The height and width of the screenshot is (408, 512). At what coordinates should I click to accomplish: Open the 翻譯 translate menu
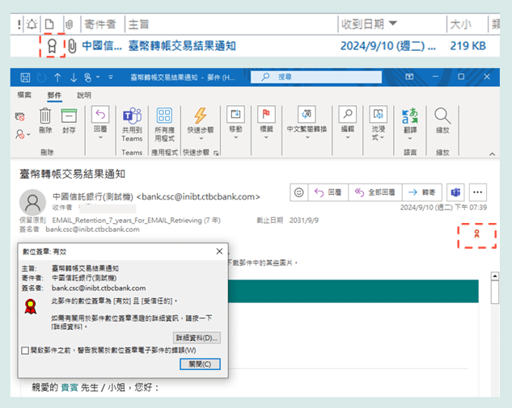click(410, 124)
